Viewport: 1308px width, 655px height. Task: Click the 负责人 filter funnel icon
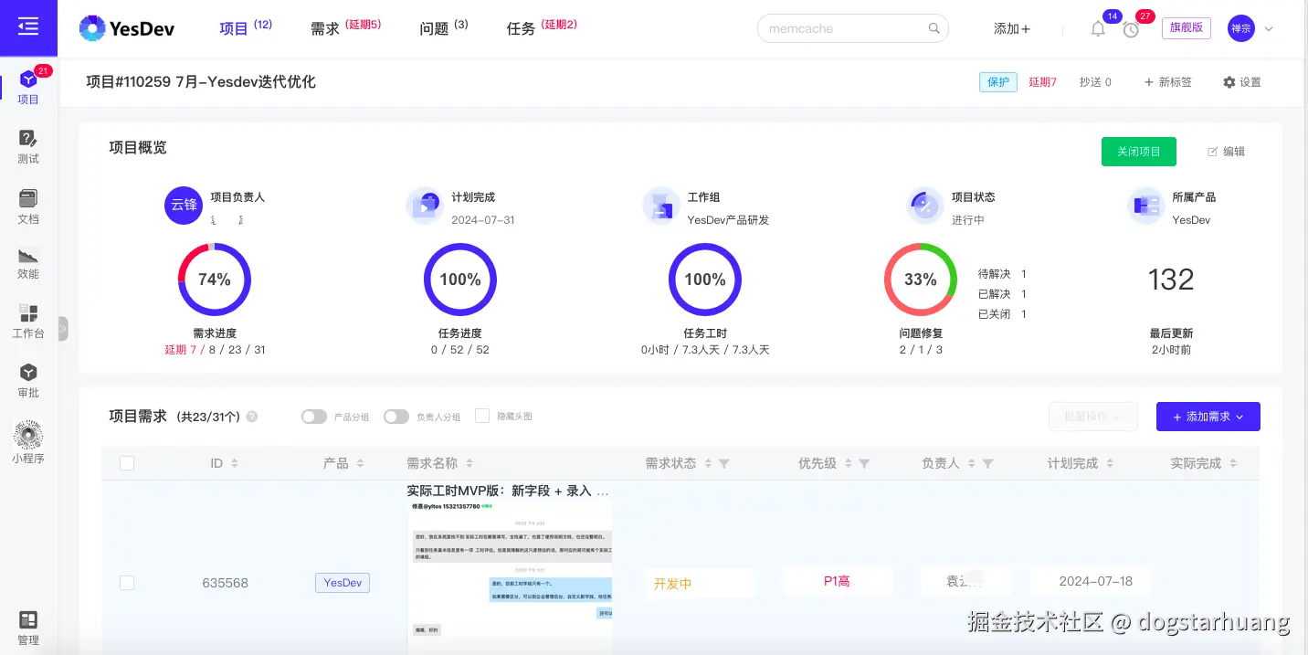(987, 464)
